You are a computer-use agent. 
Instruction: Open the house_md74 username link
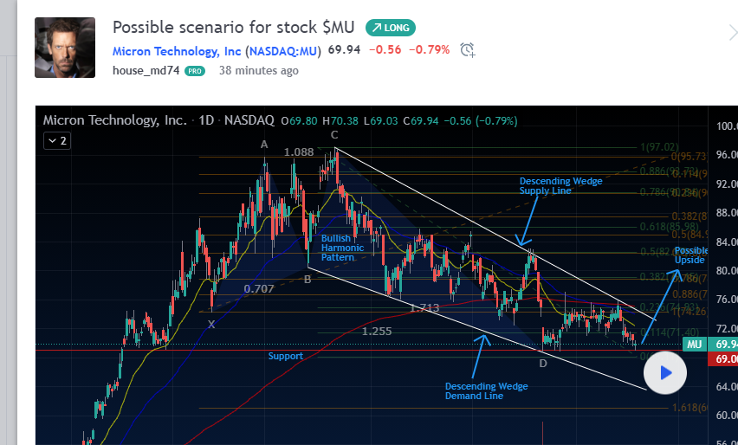pyautogui.click(x=146, y=71)
